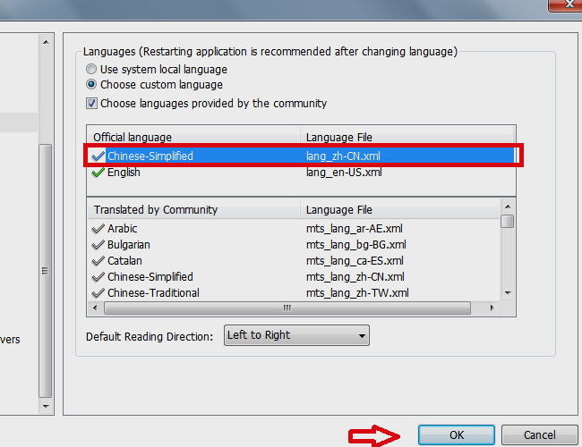Click Translated by Community column header

(x=193, y=210)
